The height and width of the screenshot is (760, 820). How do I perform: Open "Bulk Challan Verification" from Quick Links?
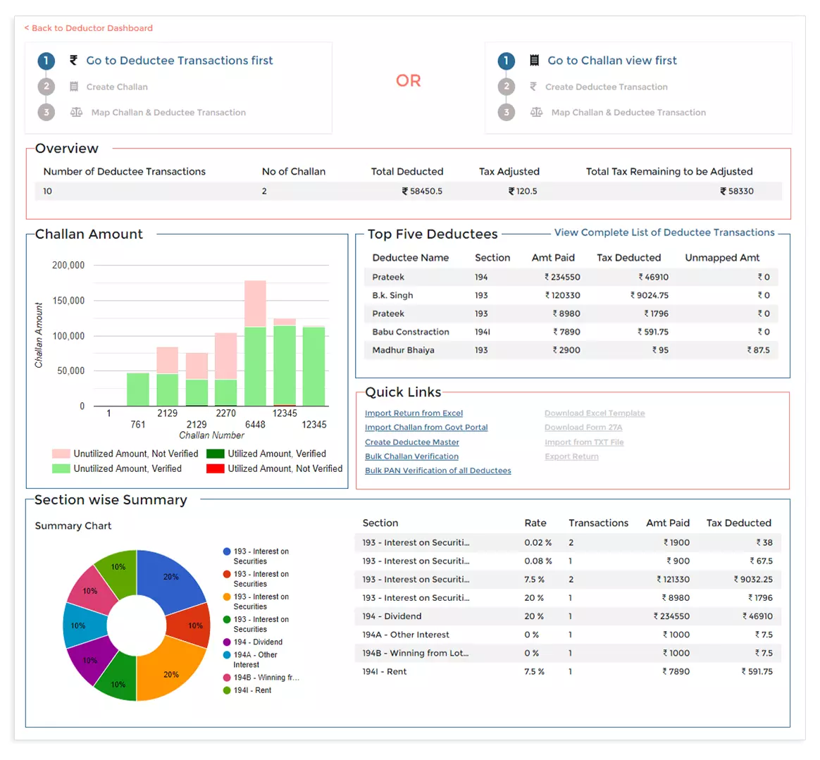(411, 456)
